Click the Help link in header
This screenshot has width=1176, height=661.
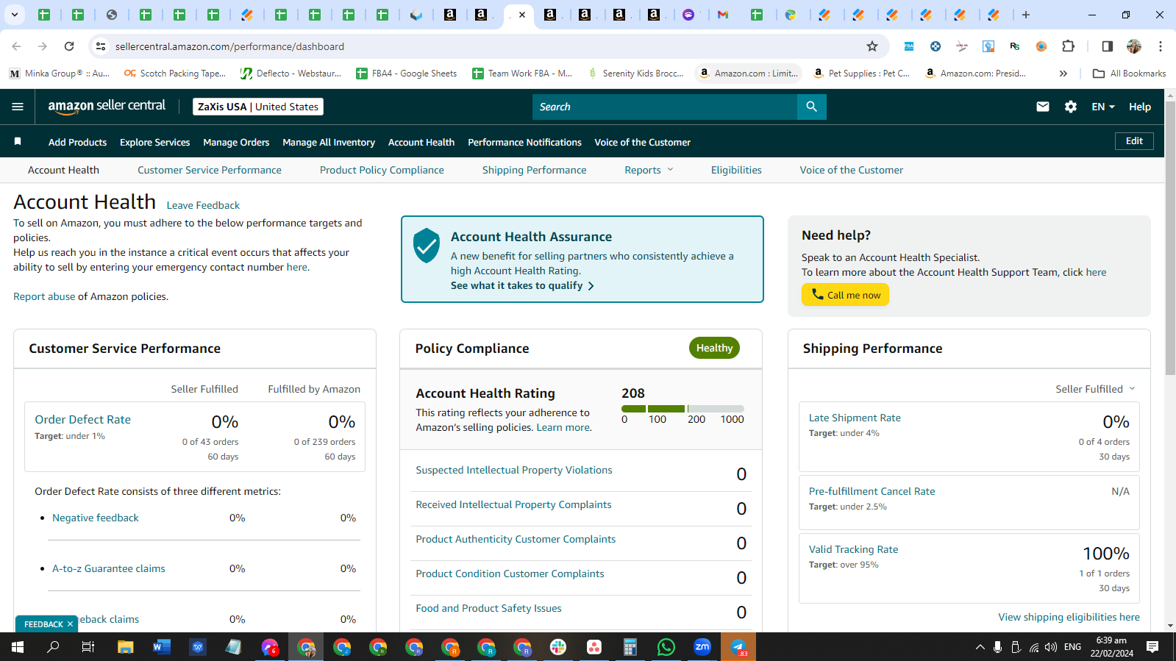[x=1140, y=107]
